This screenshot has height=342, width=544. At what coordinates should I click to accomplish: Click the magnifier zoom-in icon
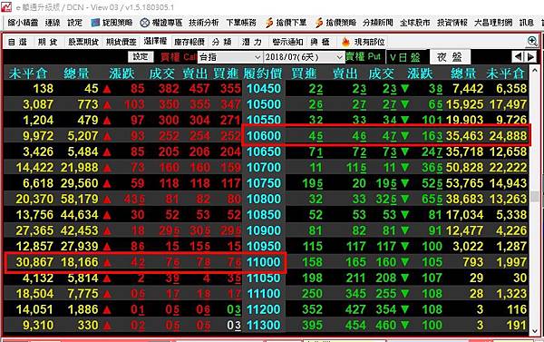click(x=532, y=42)
